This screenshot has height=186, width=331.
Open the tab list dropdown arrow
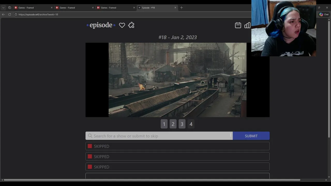(x=3, y=7)
